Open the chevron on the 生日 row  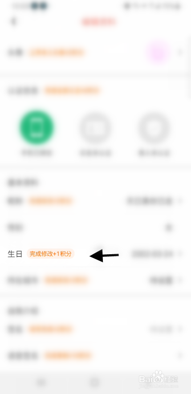click(180, 254)
